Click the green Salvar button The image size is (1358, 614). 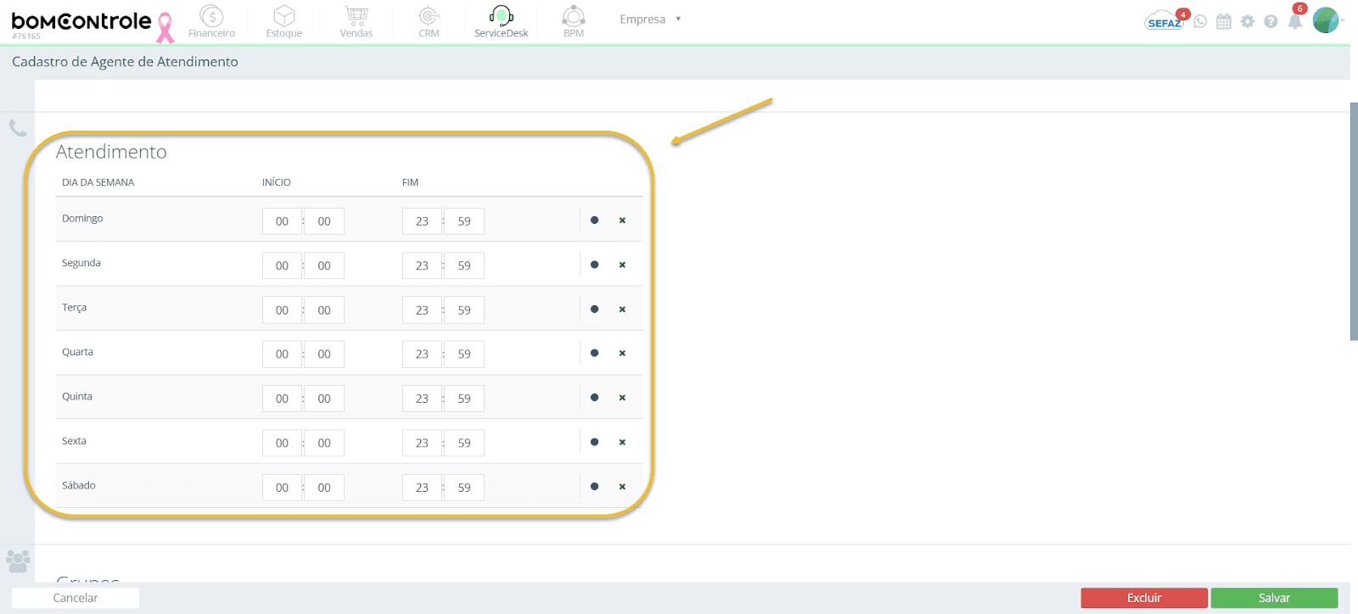tap(1274, 598)
